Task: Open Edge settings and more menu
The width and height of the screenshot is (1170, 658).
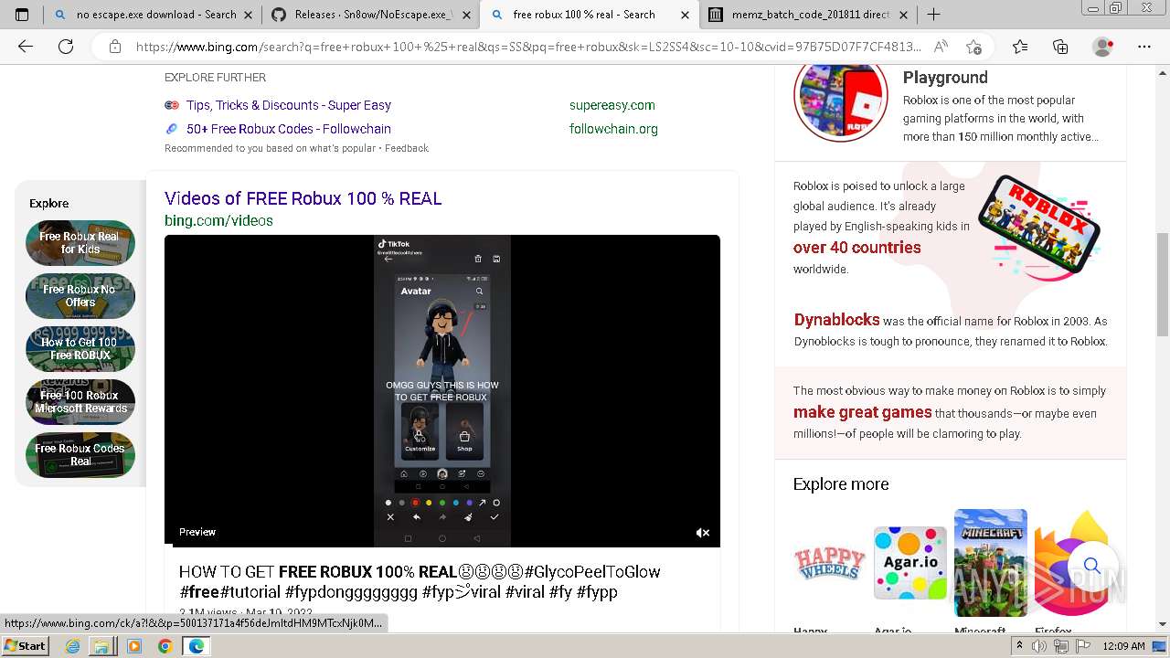Action: 1144,47
